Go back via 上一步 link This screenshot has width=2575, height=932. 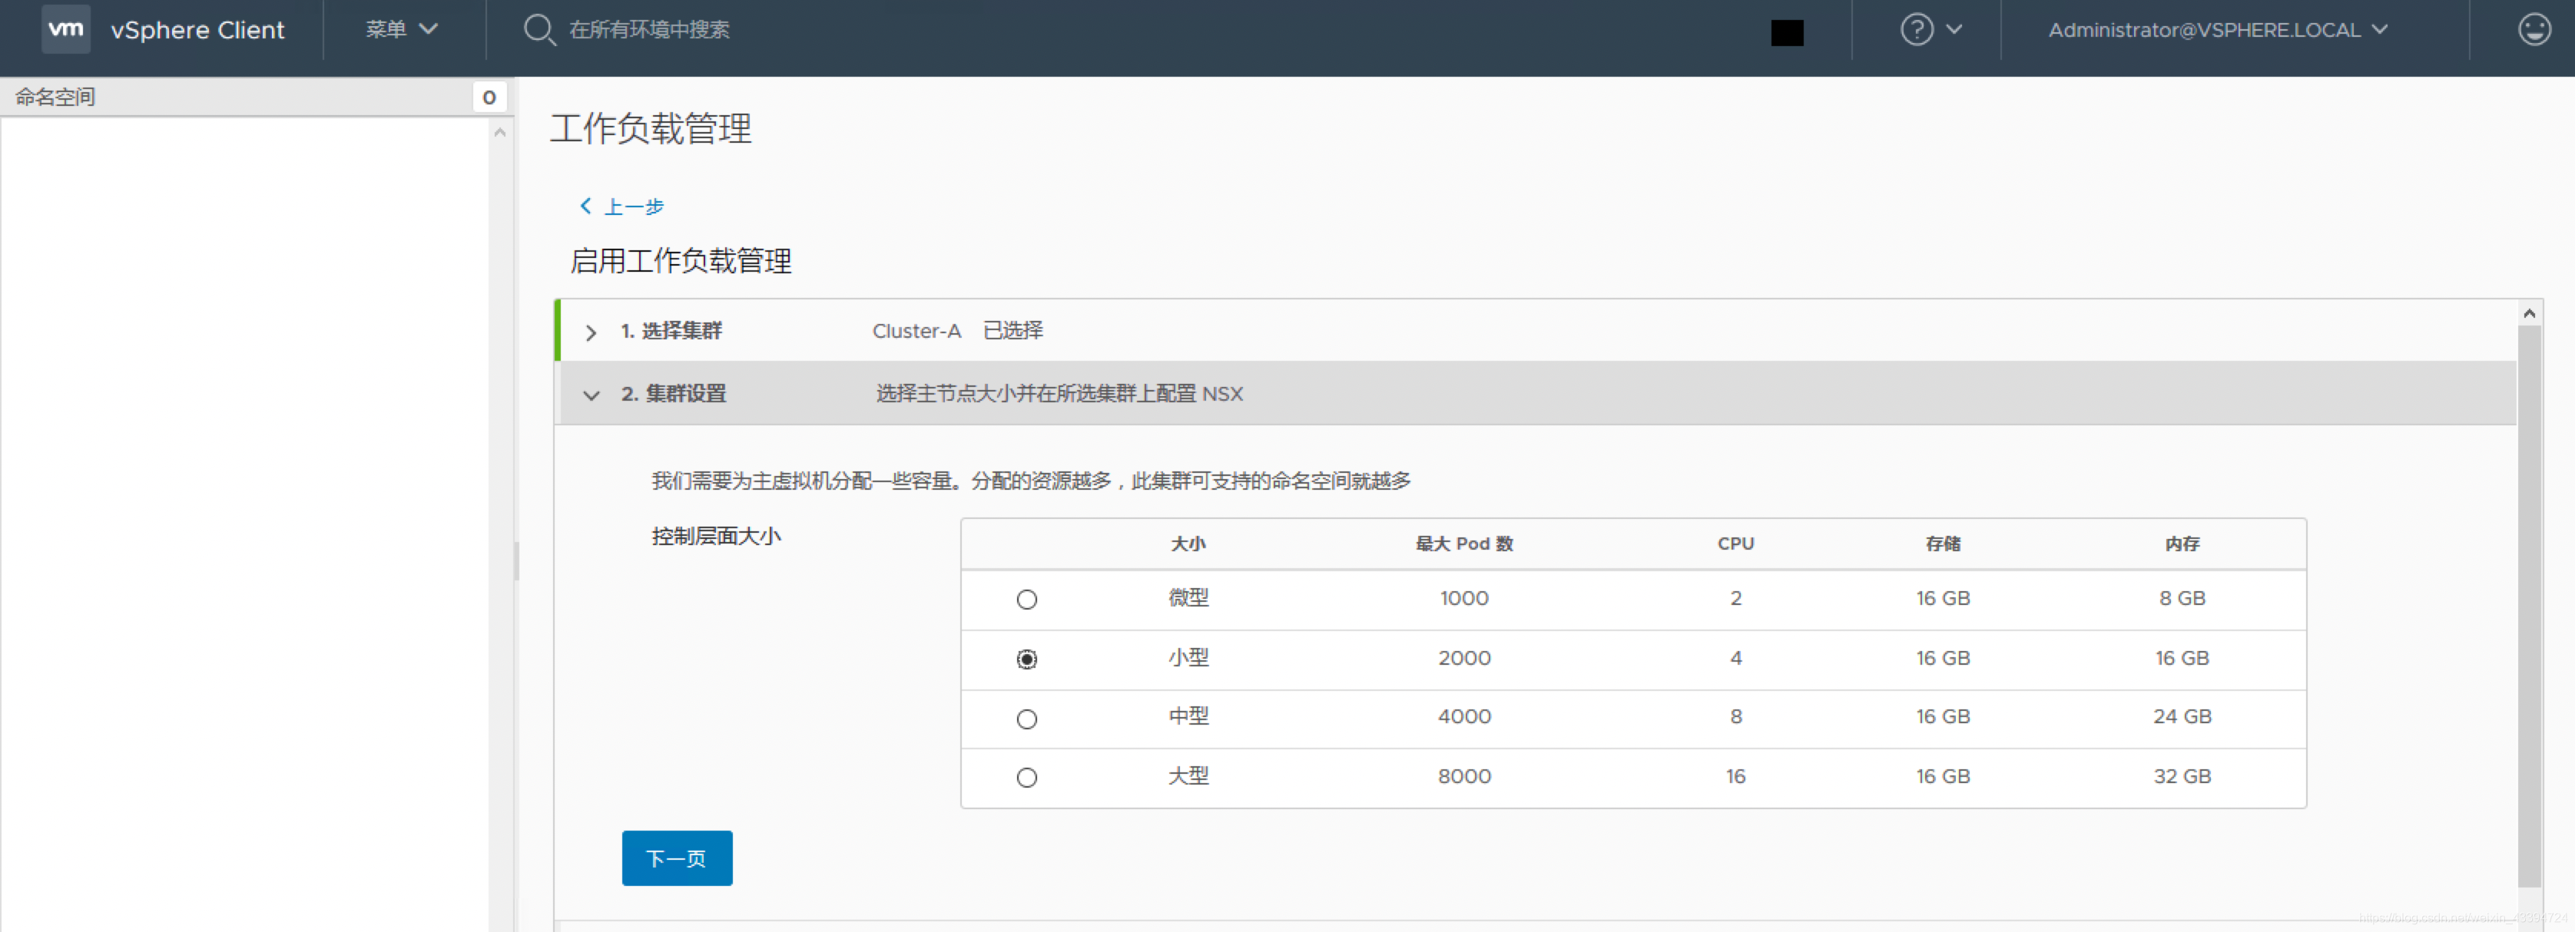[634, 207]
